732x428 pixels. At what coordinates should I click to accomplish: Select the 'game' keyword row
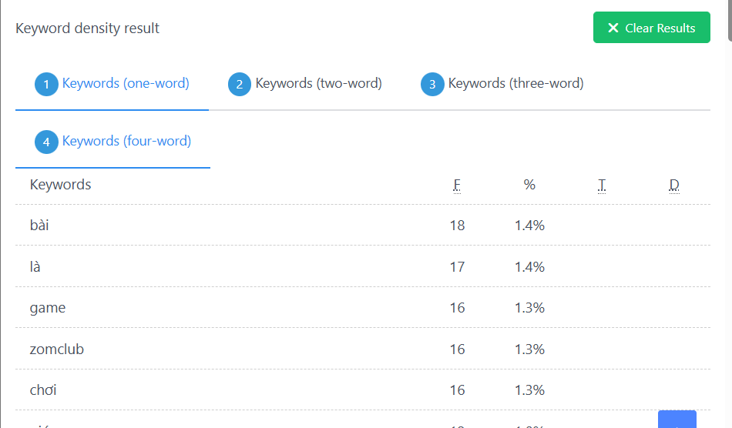(363, 308)
